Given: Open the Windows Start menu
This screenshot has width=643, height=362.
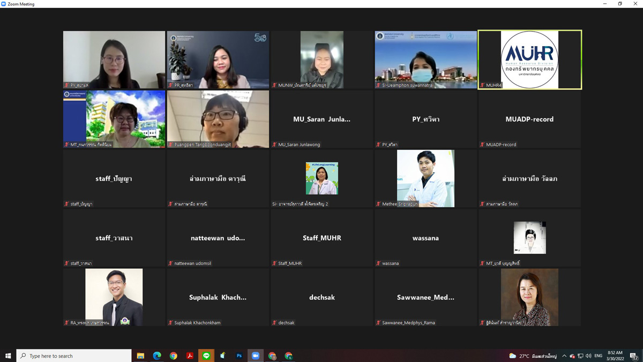Looking at the screenshot, I should (x=8, y=356).
